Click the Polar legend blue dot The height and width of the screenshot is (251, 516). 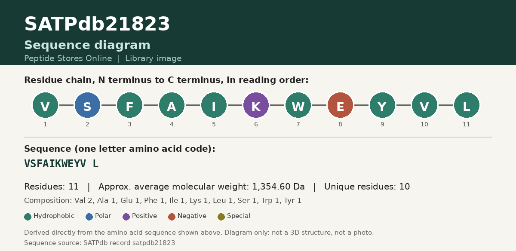(x=89, y=217)
